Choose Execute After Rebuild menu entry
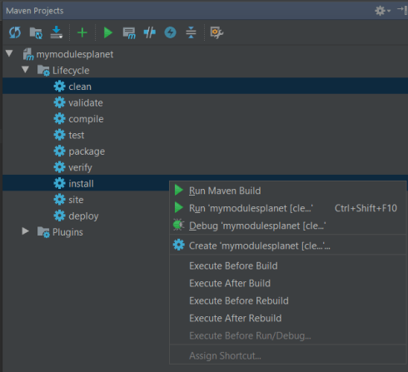 288,318
